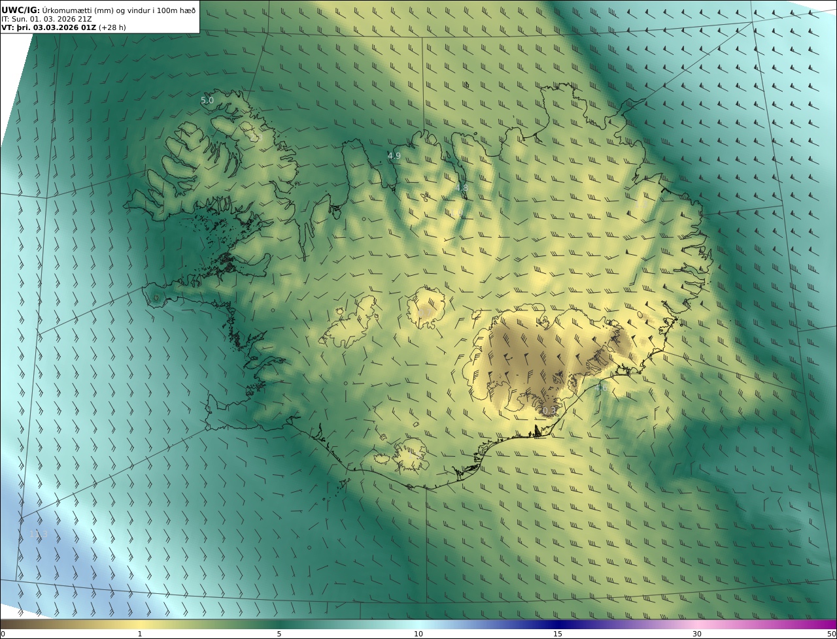Select the IT: Sun. 01. 03. 2026 21Z line
The height and width of the screenshot is (639, 837).
pyautogui.click(x=46, y=19)
